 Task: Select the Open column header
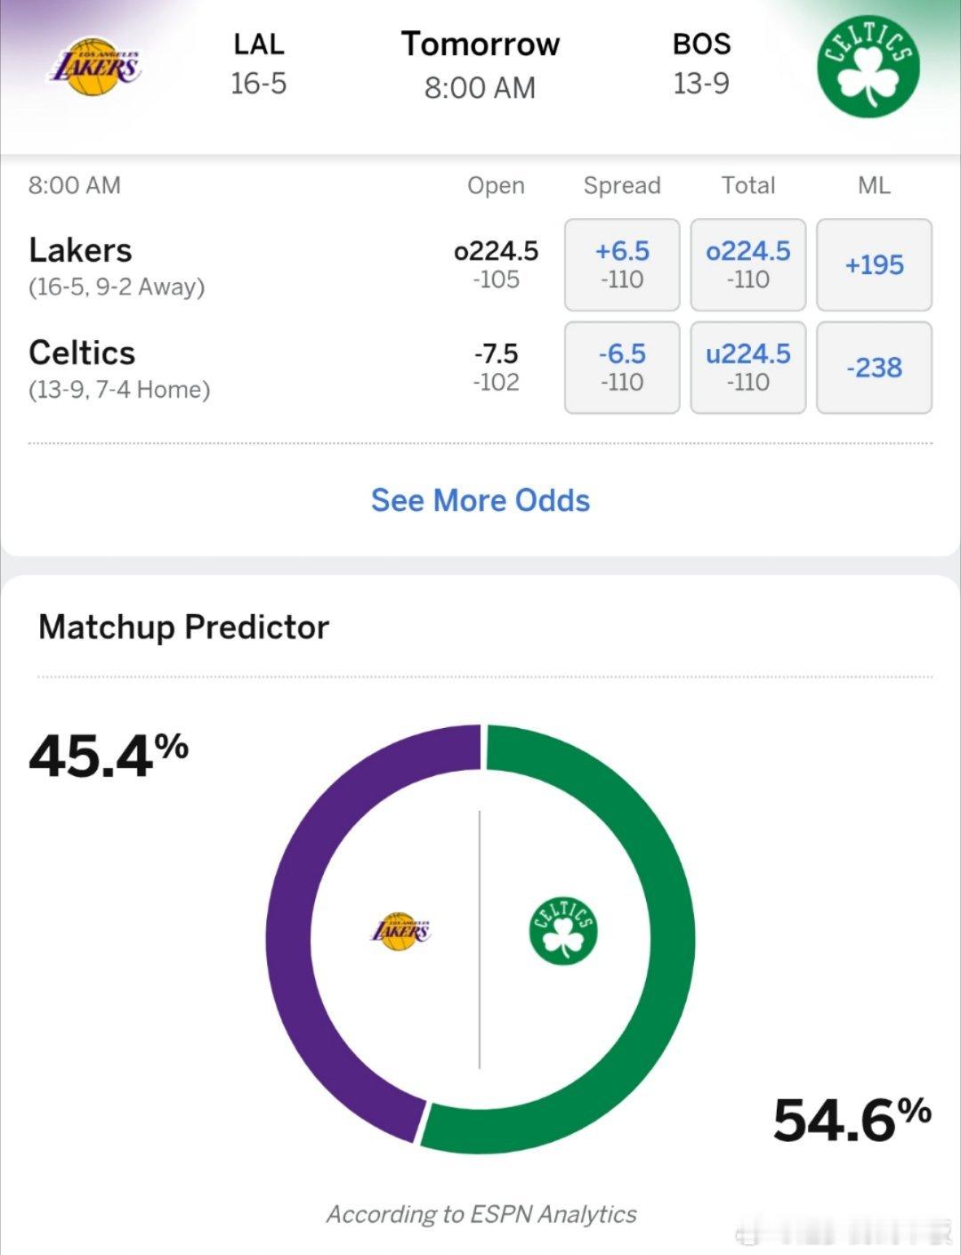pos(497,185)
